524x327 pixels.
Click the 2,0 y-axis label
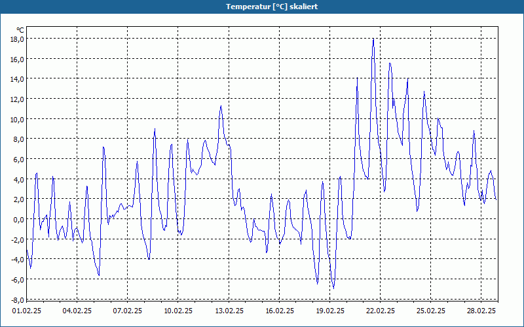(19, 199)
